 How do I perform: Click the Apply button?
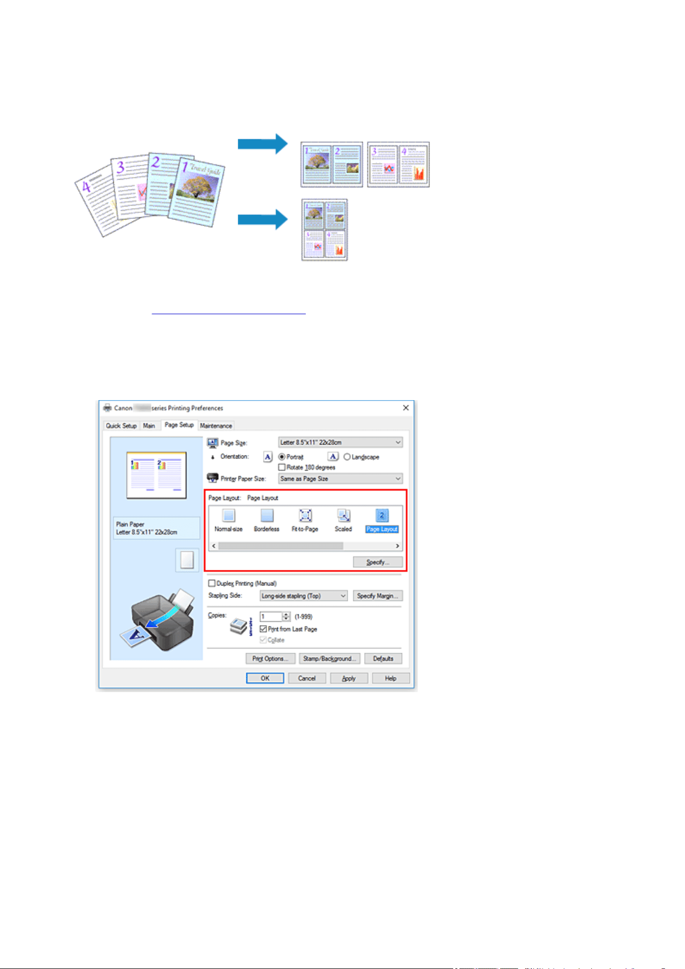coord(349,678)
